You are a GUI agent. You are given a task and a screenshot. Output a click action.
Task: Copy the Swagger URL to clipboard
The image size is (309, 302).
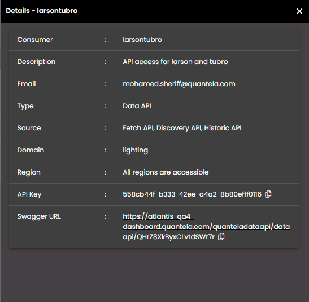tap(221, 237)
